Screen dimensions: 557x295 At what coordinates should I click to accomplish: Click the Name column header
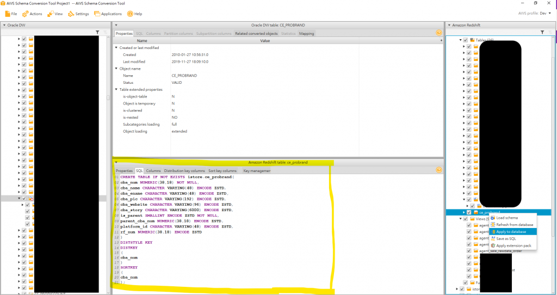142,40
